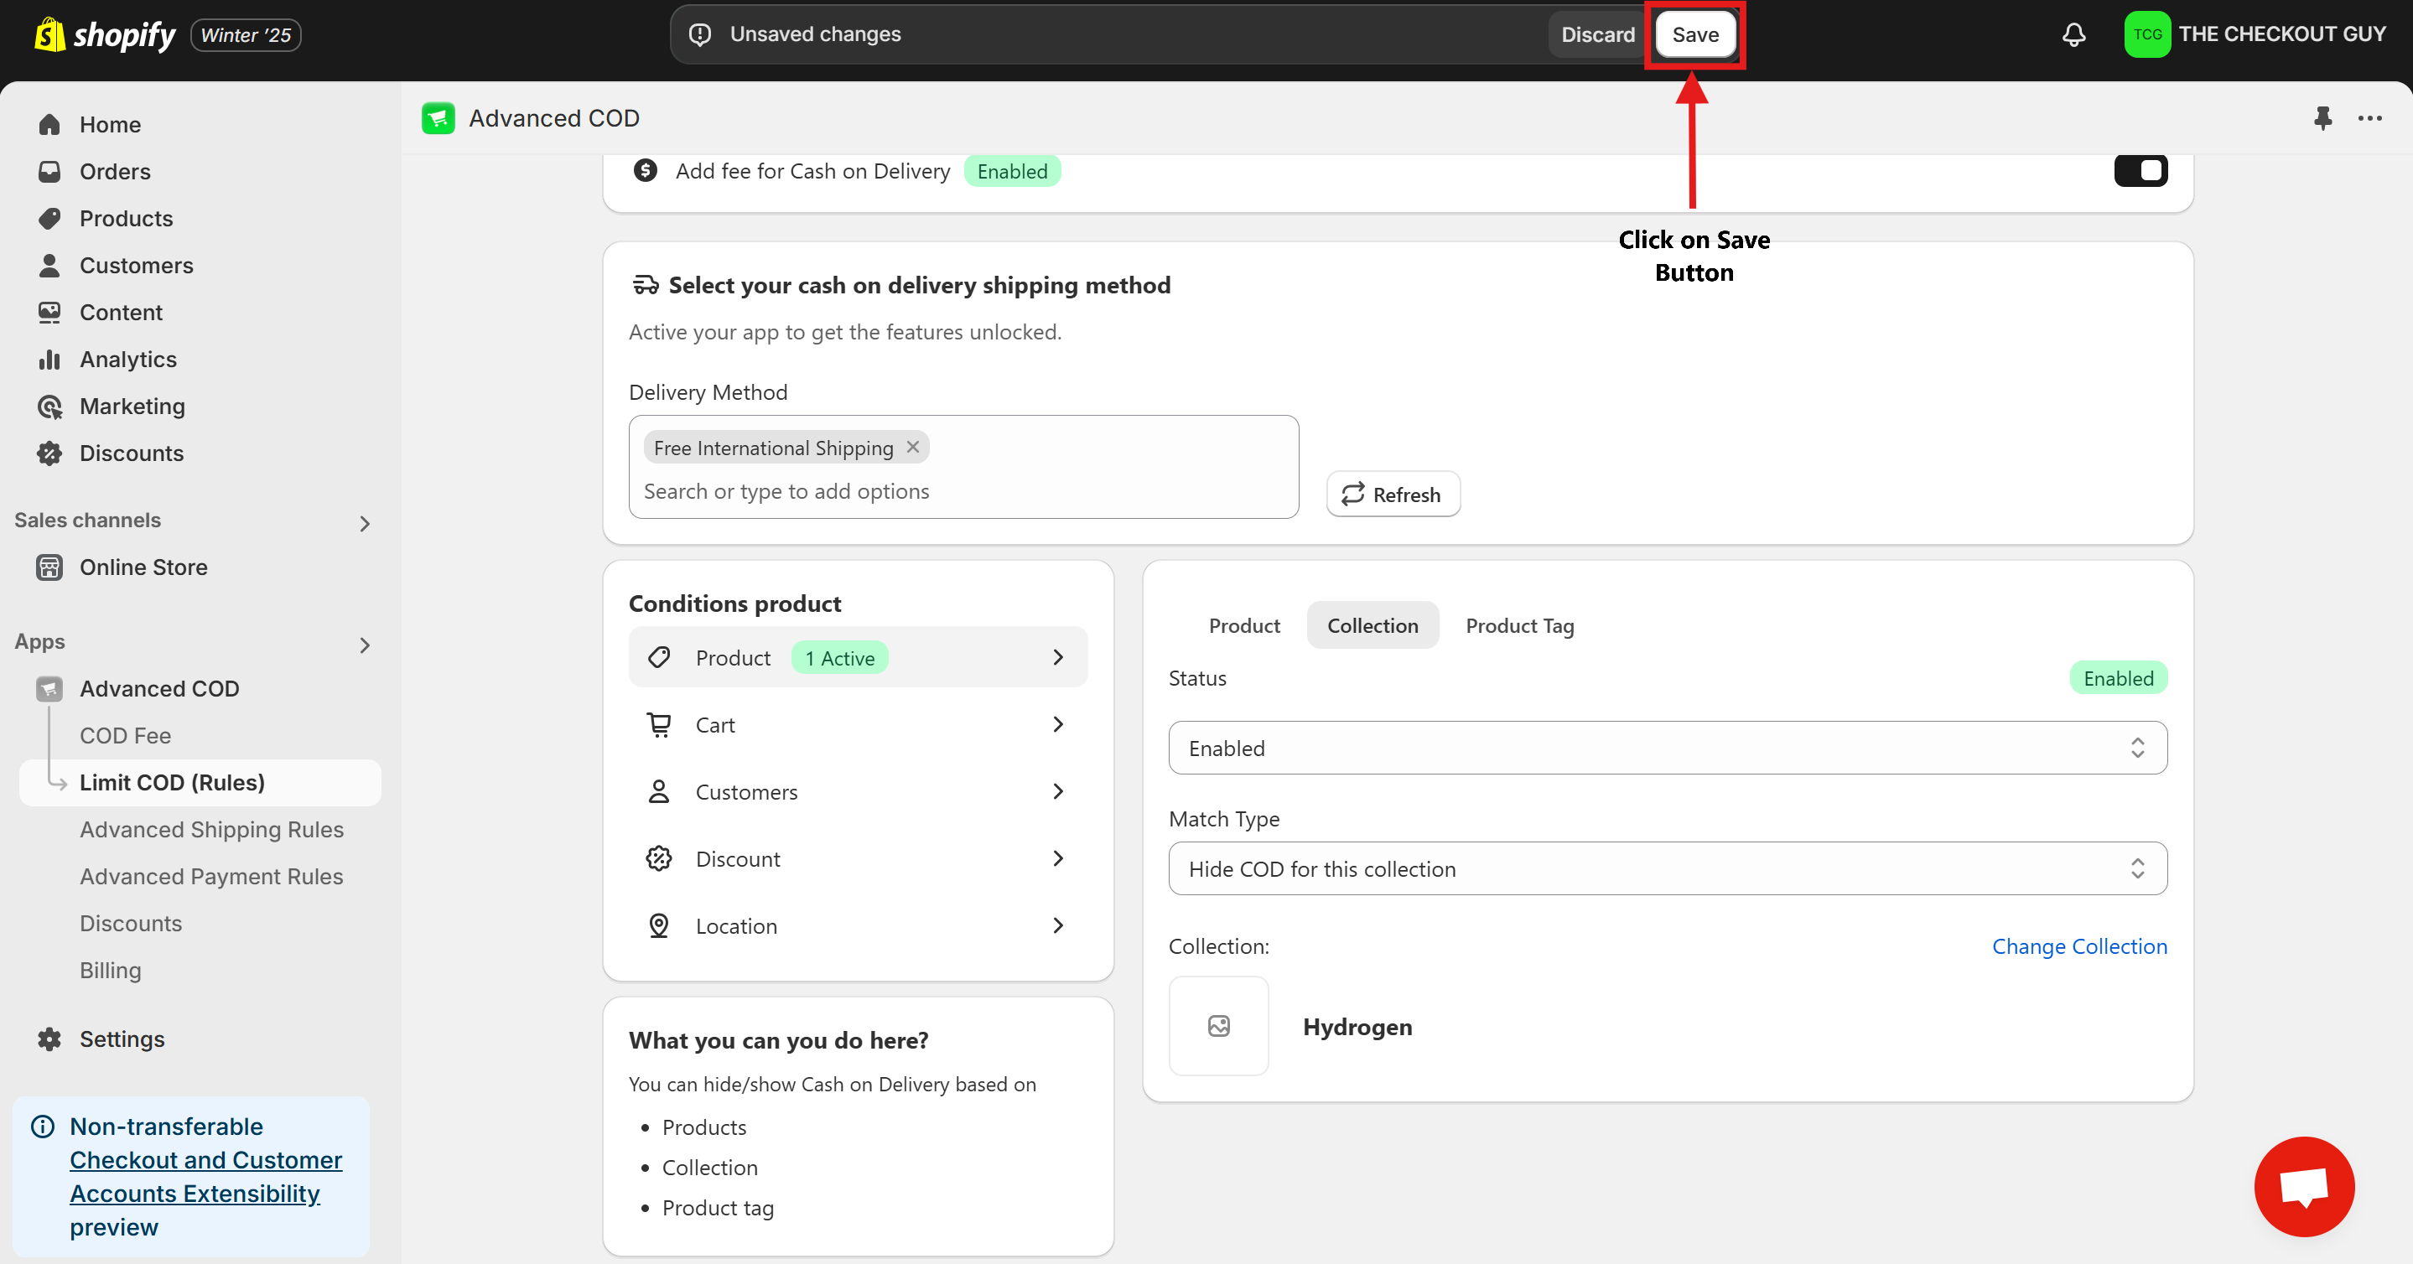The width and height of the screenshot is (2413, 1264).
Task: Open COD Fee submenu
Action: pos(125,736)
